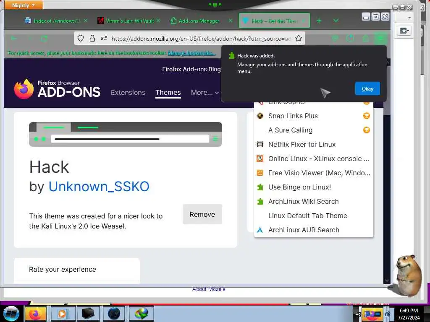Click the XLinux console penguin icon
The image size is (430, 322).
260,158
